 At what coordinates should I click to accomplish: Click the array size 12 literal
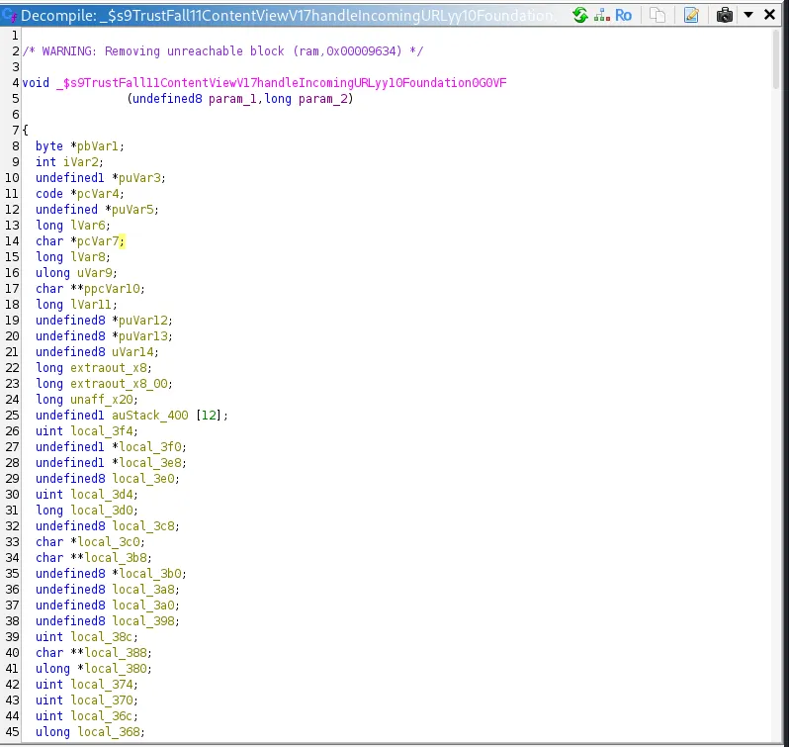click(209, 416)
